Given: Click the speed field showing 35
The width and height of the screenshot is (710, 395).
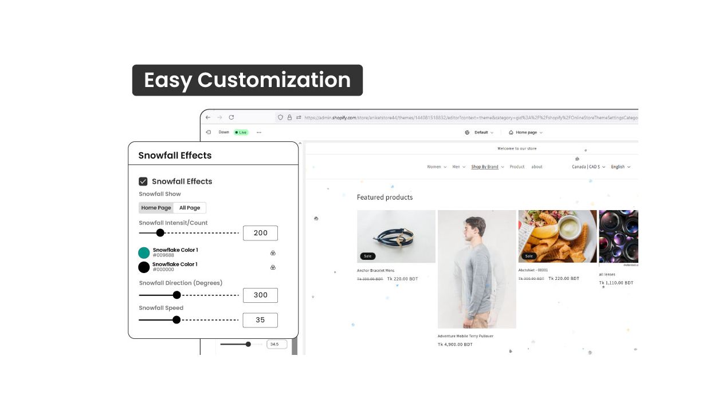Looking at the screenshot, I should click(x=260, y=320).
